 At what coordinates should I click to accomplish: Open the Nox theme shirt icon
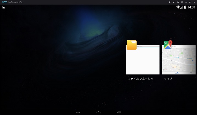point(170,2)
